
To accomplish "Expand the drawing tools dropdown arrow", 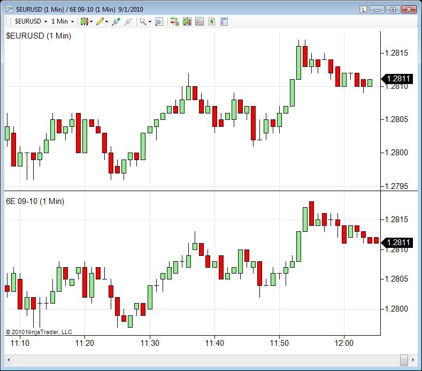I will coord(107,21).
